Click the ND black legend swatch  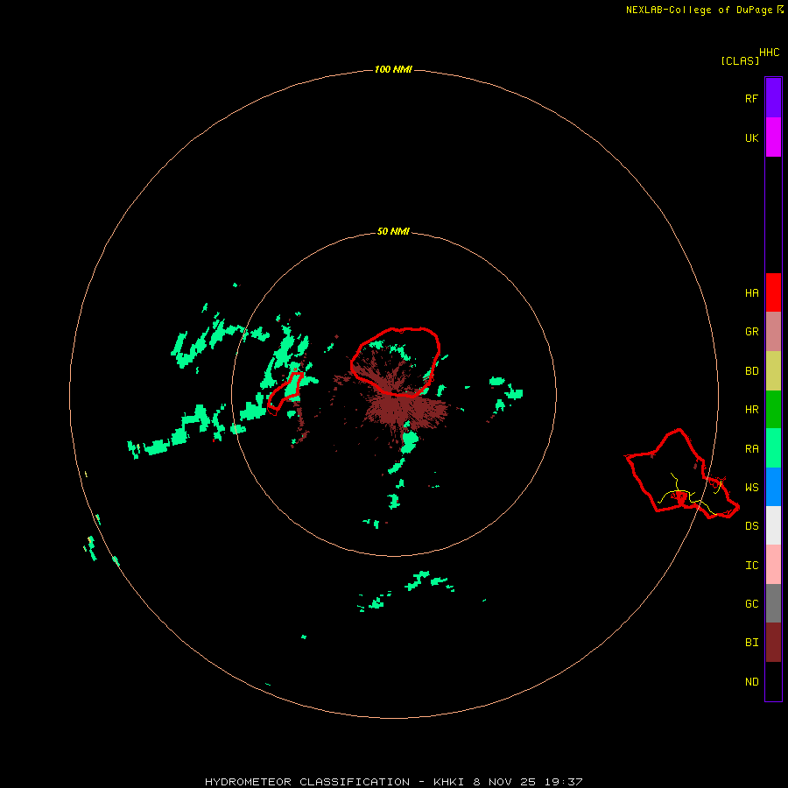(773, 681)
